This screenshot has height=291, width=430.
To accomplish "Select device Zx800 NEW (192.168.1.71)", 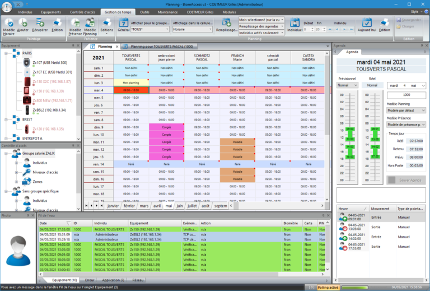I will click(x=53, y=100).
